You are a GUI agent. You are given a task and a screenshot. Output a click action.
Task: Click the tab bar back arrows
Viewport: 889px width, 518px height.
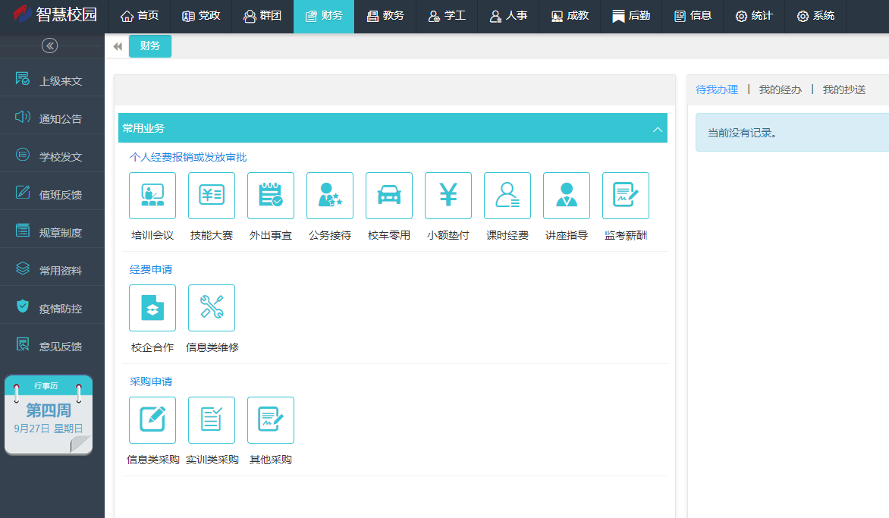click(118, 47)
